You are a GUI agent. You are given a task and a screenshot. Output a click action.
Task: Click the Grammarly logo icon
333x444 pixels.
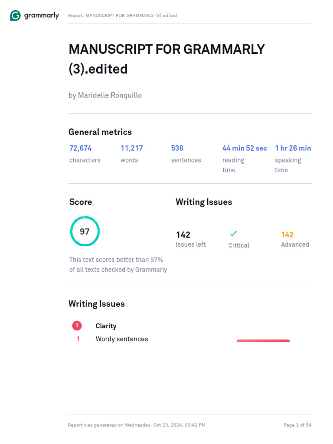point(15,16)
